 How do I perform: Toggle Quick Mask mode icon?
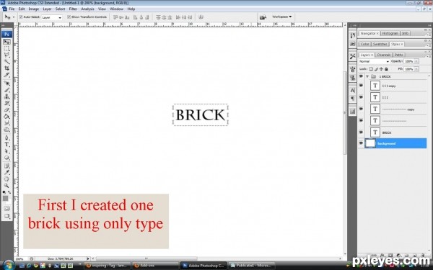[6, 209]
